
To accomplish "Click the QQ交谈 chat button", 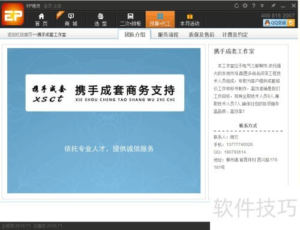I will pyautogui.click(x=275, y=23).
